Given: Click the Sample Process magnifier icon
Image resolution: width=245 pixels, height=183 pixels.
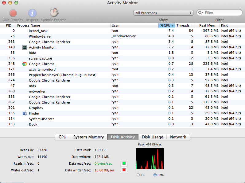Looking at the screenshot, I should 54,13.
